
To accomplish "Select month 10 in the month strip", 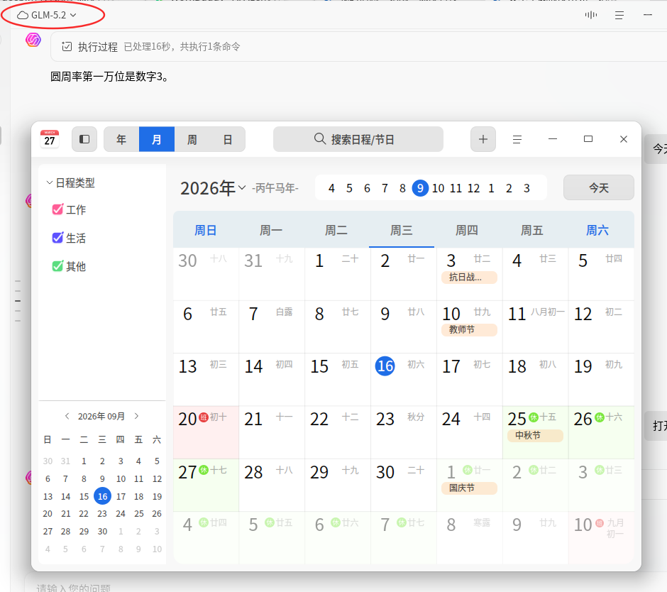I will tap(438, 188).
